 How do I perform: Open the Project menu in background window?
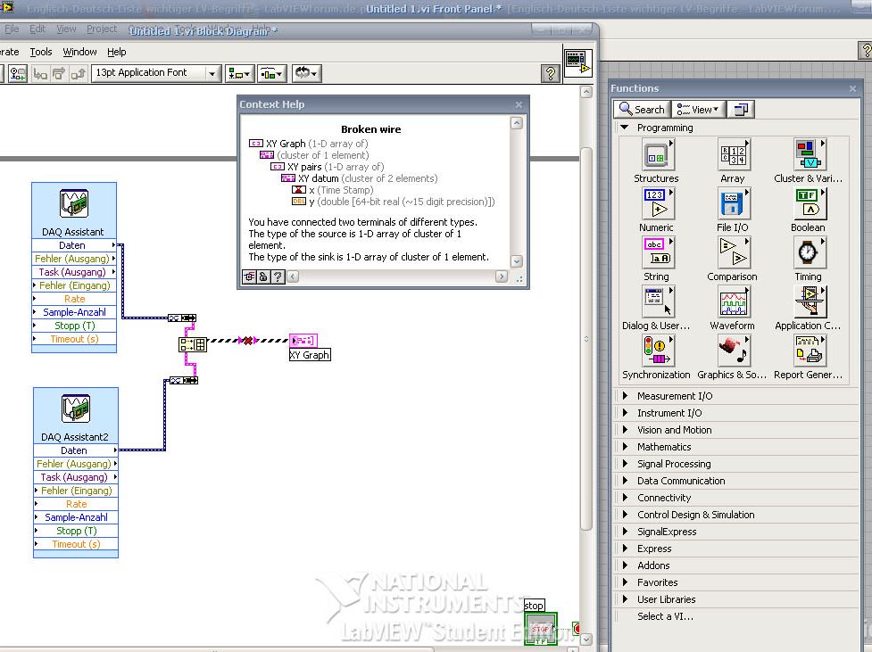pyautogui.click(x=102, y=29)
